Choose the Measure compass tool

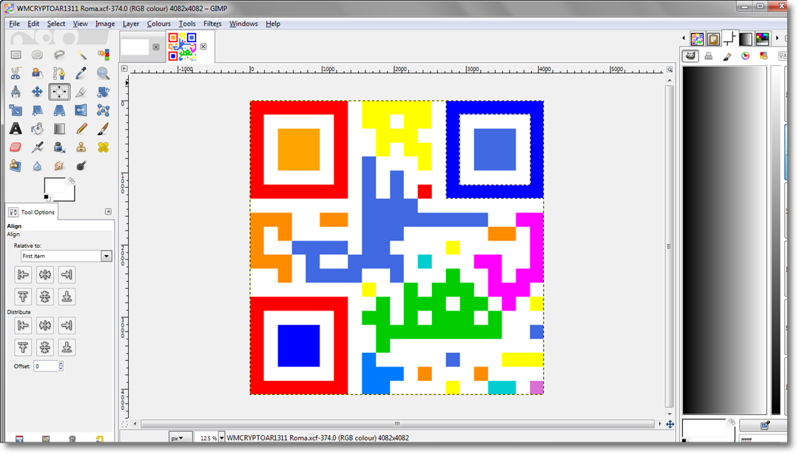[x=16, y=92]
